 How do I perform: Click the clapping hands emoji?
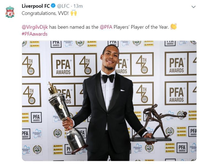[173, 27]
